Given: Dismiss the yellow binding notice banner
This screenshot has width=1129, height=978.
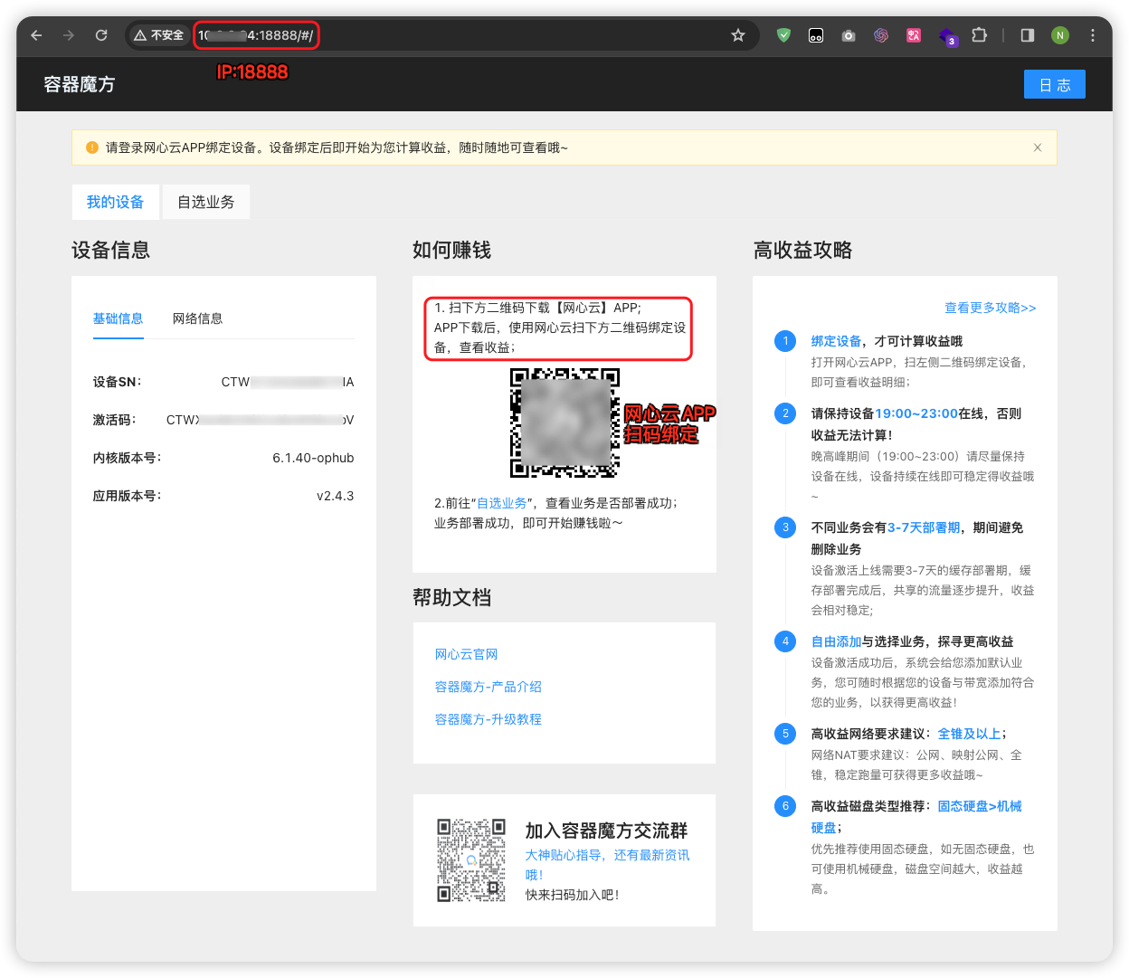Looking at the screenshot, I should tap(1038, 147).
